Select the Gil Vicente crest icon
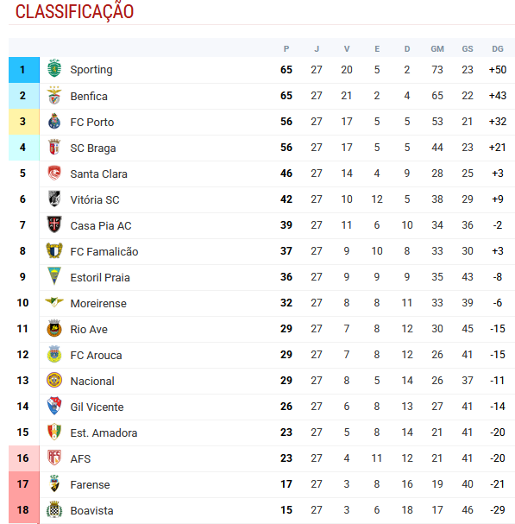The image size is (515, 524). pyautogui.click(x=54, y=406)
